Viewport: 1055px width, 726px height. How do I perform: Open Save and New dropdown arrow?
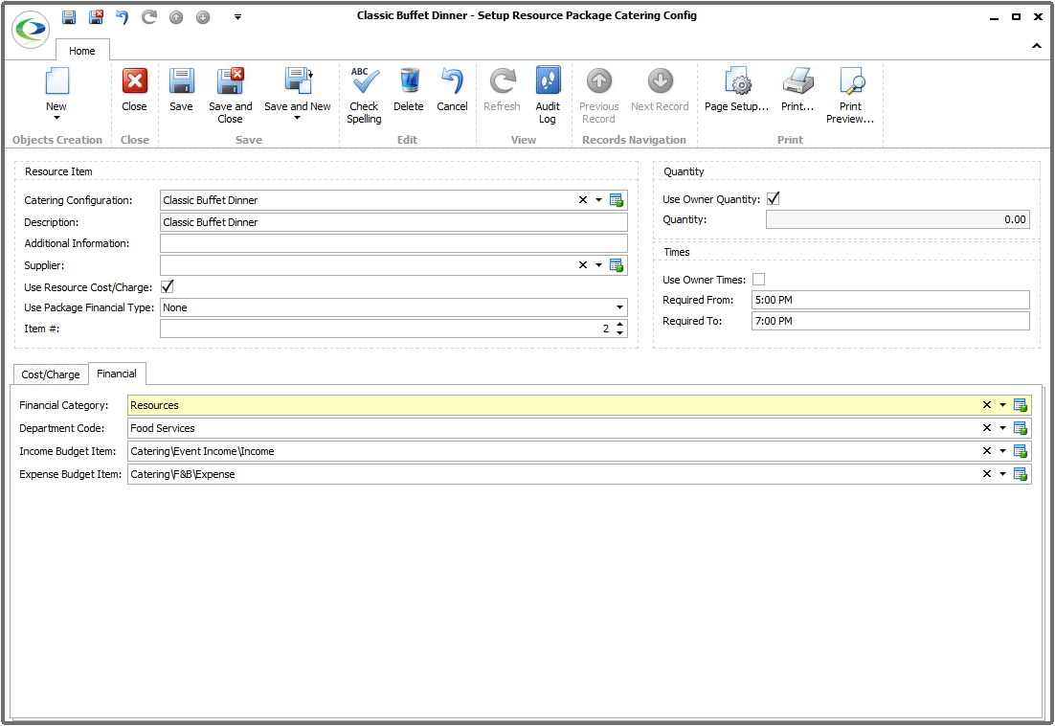298,119
